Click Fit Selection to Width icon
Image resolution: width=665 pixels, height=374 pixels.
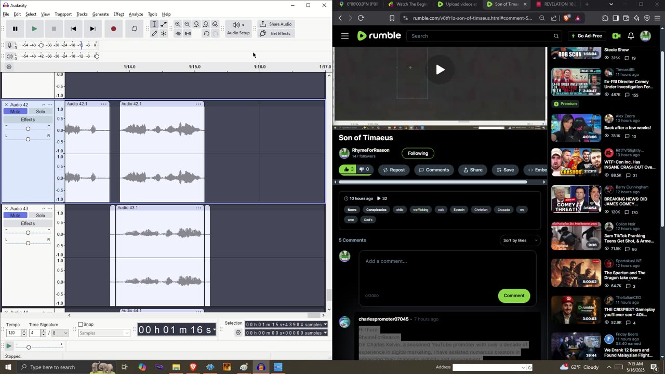point(196,24)
